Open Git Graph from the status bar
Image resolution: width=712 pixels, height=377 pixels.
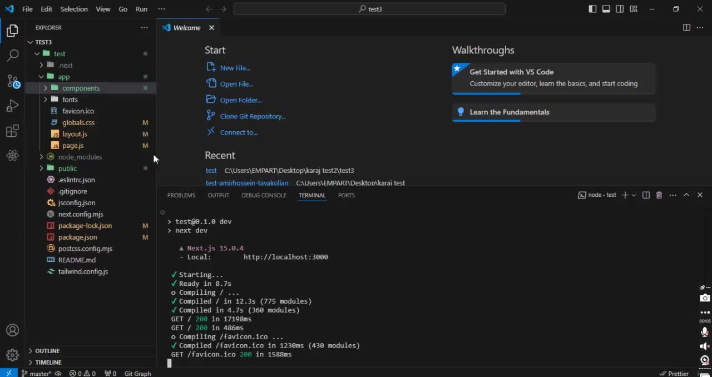(x=137, y=373)
